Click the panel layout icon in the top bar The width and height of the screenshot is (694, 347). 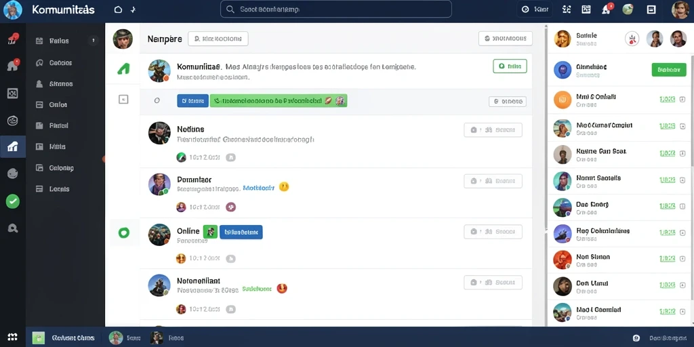[x=651, y=9]
